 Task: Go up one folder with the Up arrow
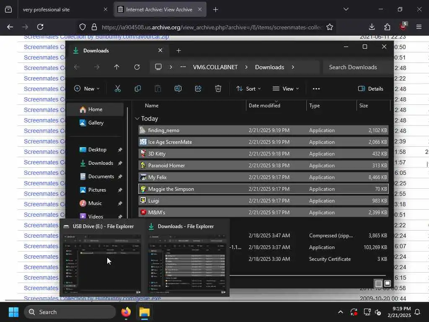pyautogui.click(x=116, y=67)
